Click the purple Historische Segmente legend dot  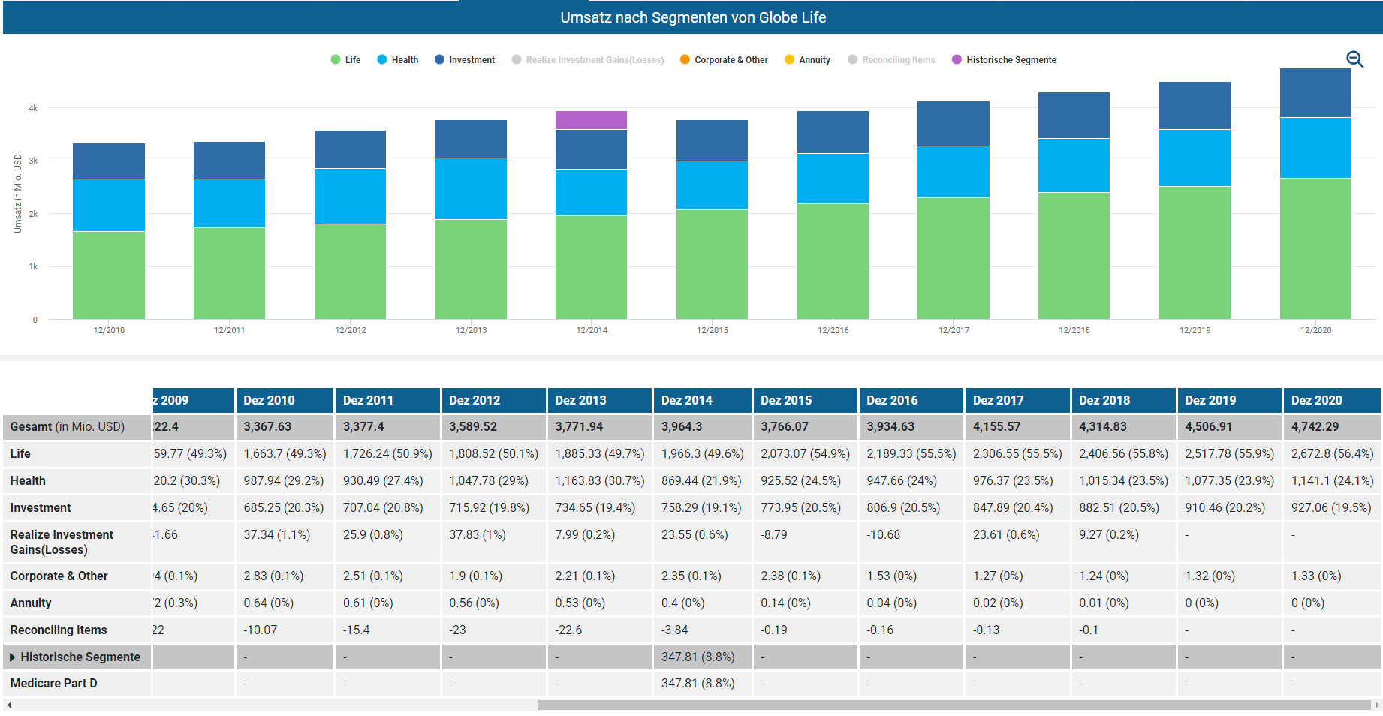click(x=957, y=60)
